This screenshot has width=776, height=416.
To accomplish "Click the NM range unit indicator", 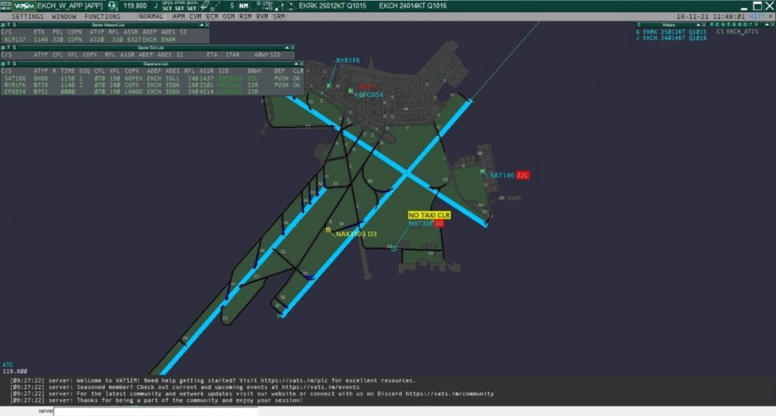I will tap(244, 6).
